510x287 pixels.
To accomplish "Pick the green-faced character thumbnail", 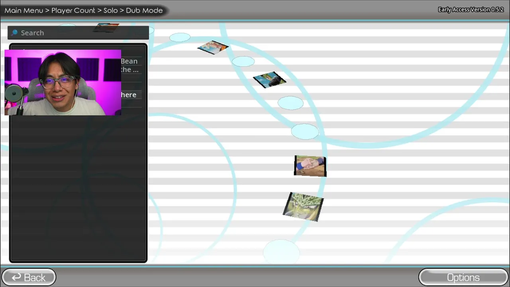I will tap(303, 206).
